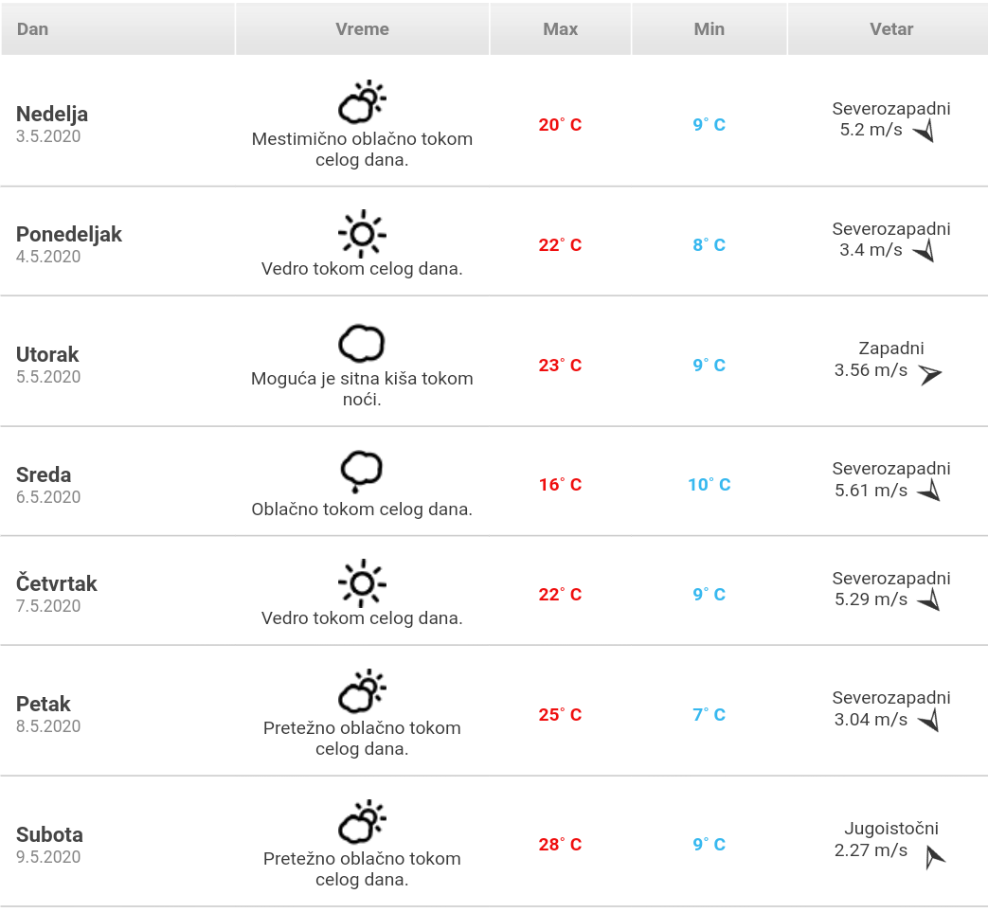
Task: Click the sunny icon for Ponedeljak
Action: (x=362, y=233)
